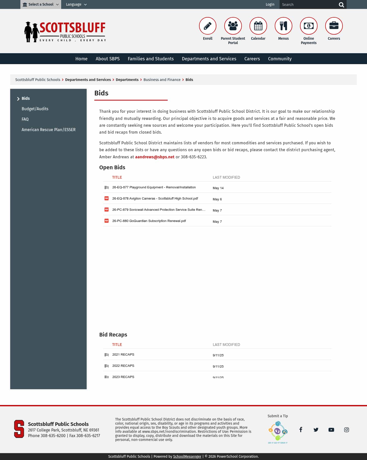
Task: Open Departments and Services menu
Action: coord(209,59)
